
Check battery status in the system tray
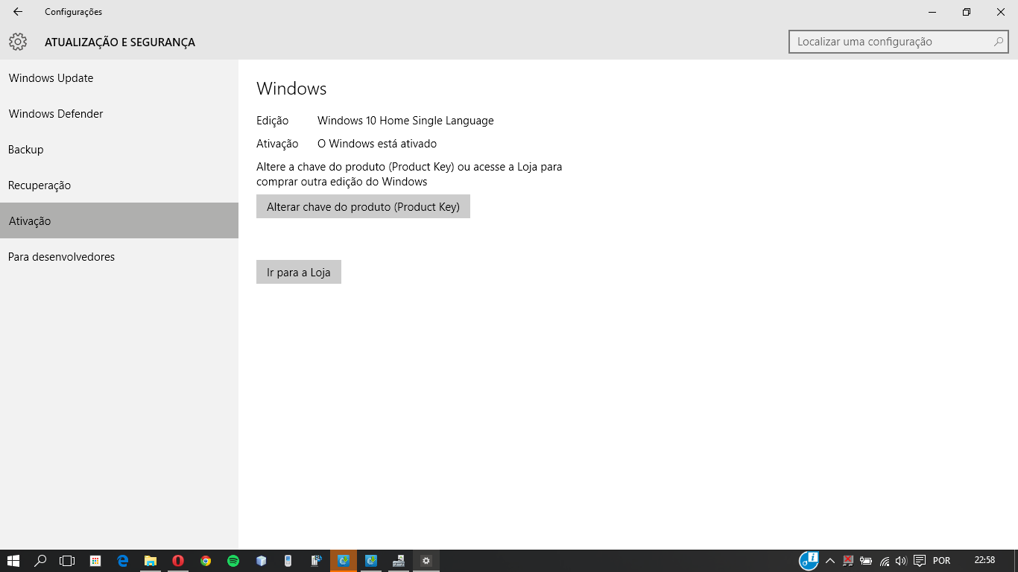tap(866, 561)
